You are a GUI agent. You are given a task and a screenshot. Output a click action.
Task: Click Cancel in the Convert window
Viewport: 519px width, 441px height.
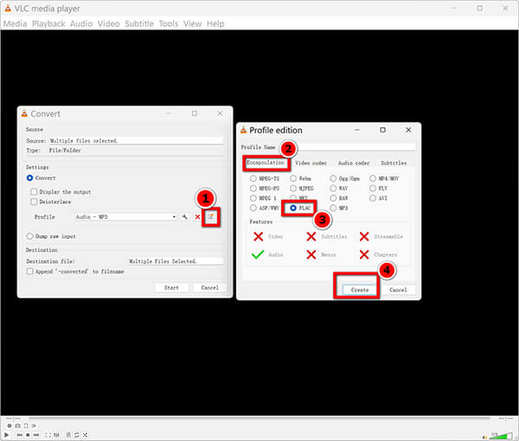(210, 288)
